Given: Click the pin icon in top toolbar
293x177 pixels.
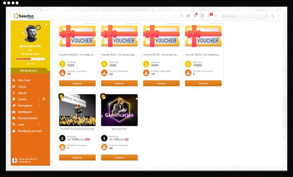Looking at the screenshot, I should tap(202, 16).
